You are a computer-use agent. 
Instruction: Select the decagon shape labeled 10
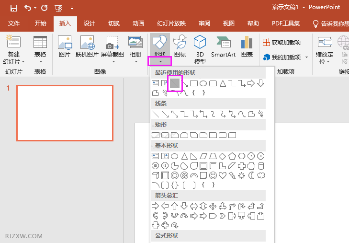coord(156,166)
